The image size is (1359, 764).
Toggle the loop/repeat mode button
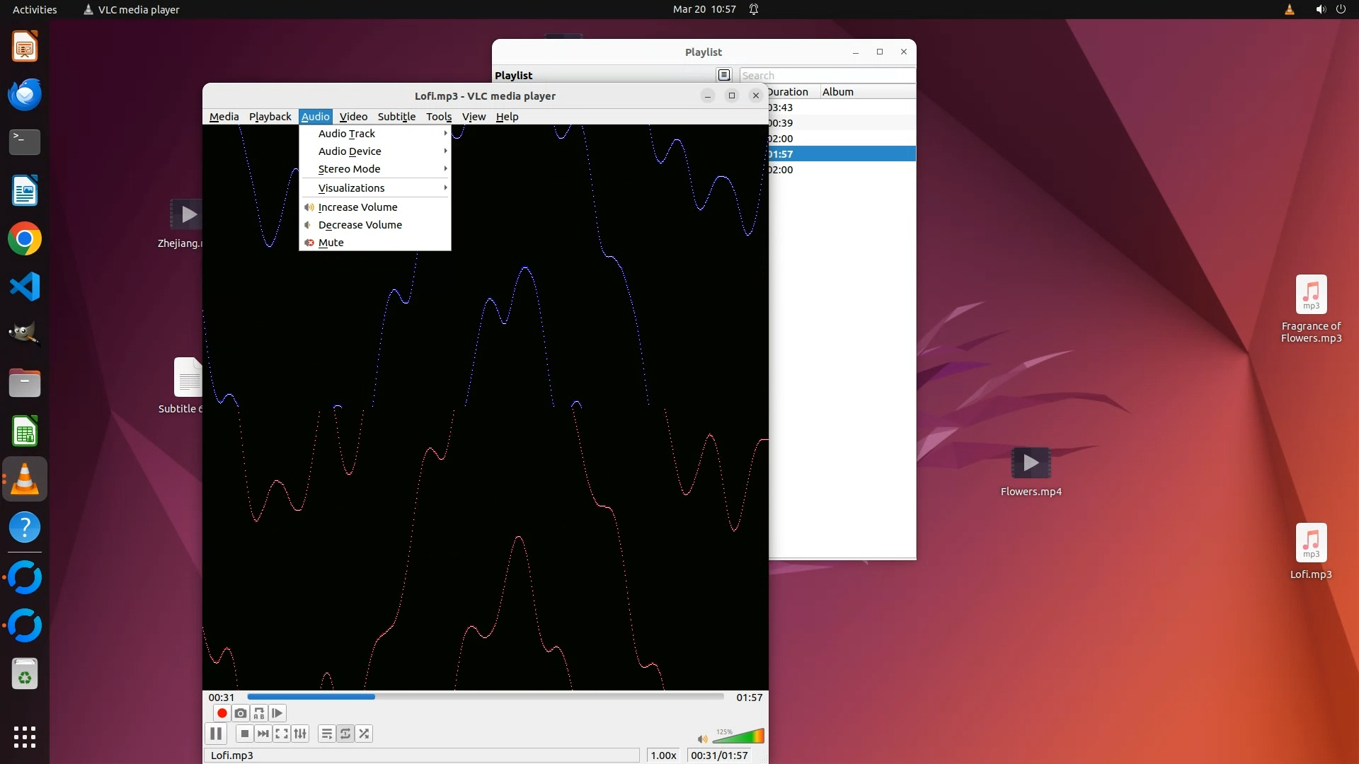click(x=345, y=734)
